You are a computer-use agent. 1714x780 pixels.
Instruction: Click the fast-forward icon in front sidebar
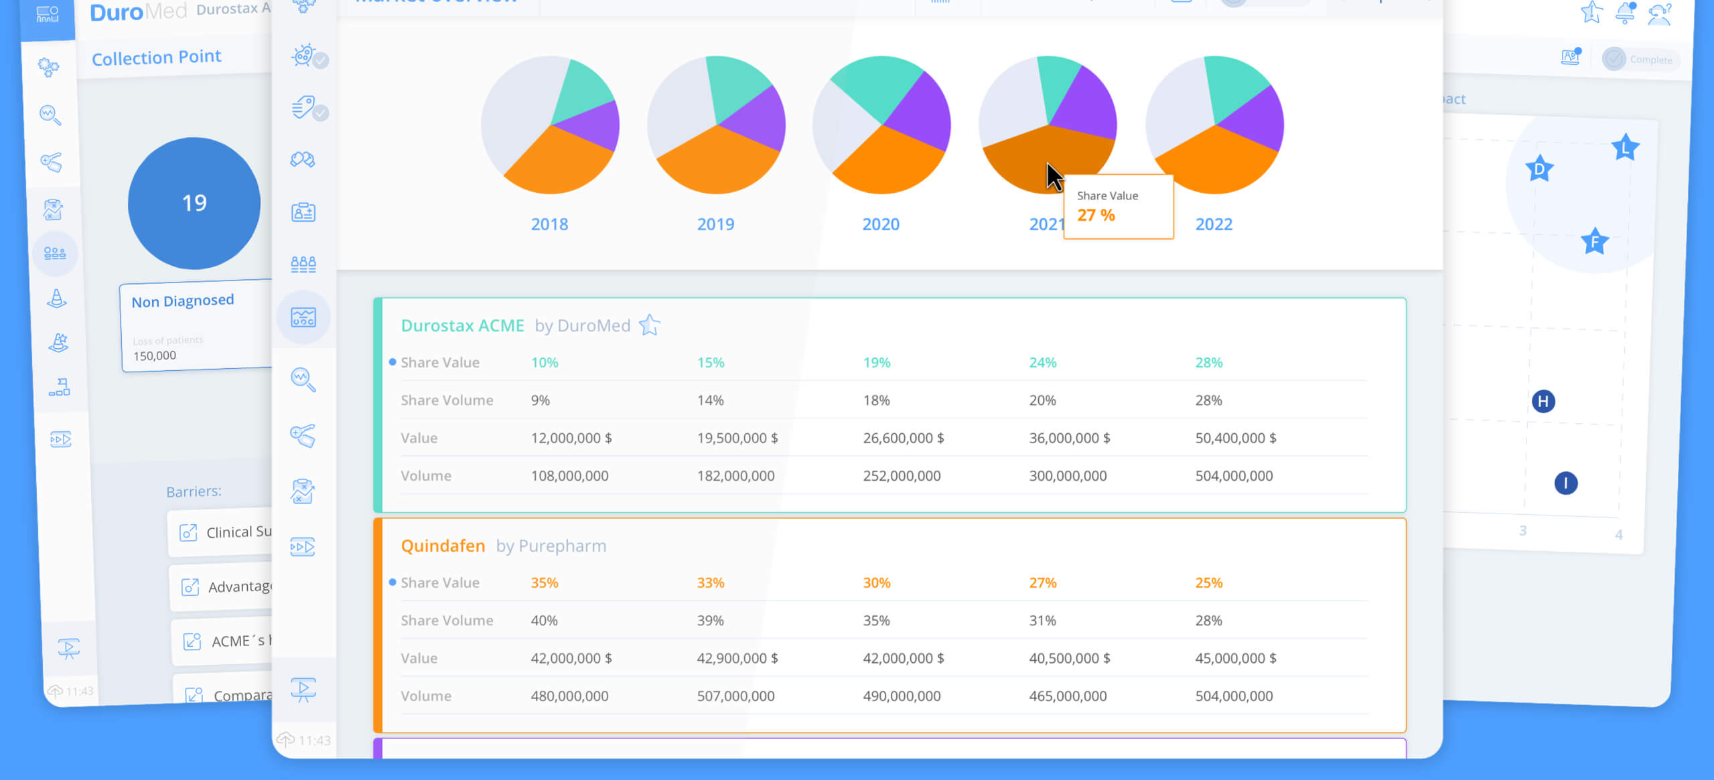[303, 547]
